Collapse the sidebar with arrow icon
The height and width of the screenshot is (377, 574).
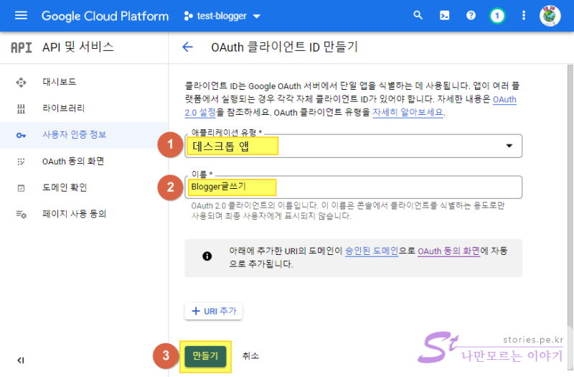point(21,360)
